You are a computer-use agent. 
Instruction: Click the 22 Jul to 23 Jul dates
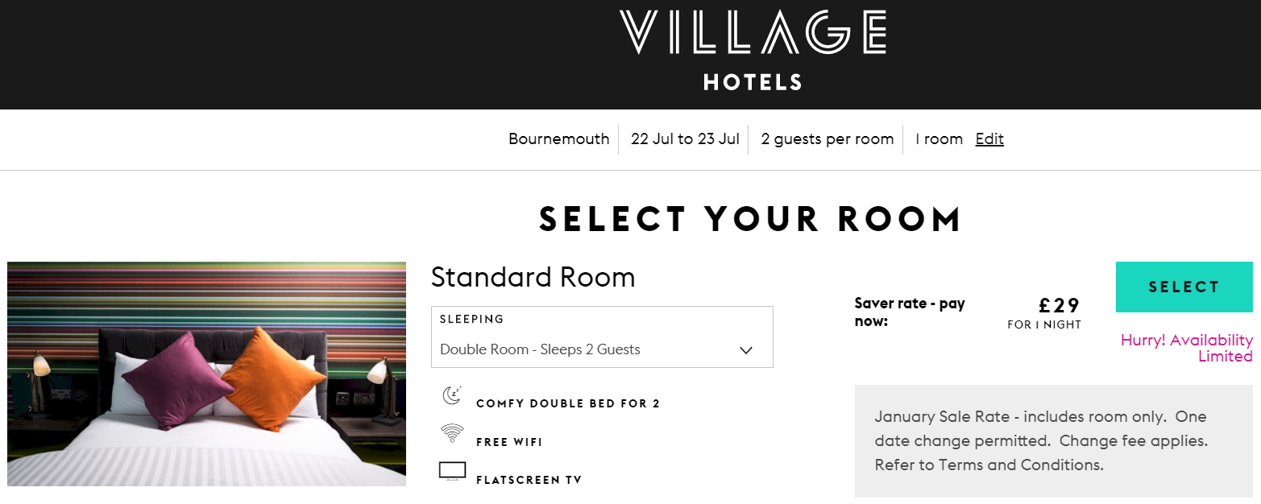685,139
